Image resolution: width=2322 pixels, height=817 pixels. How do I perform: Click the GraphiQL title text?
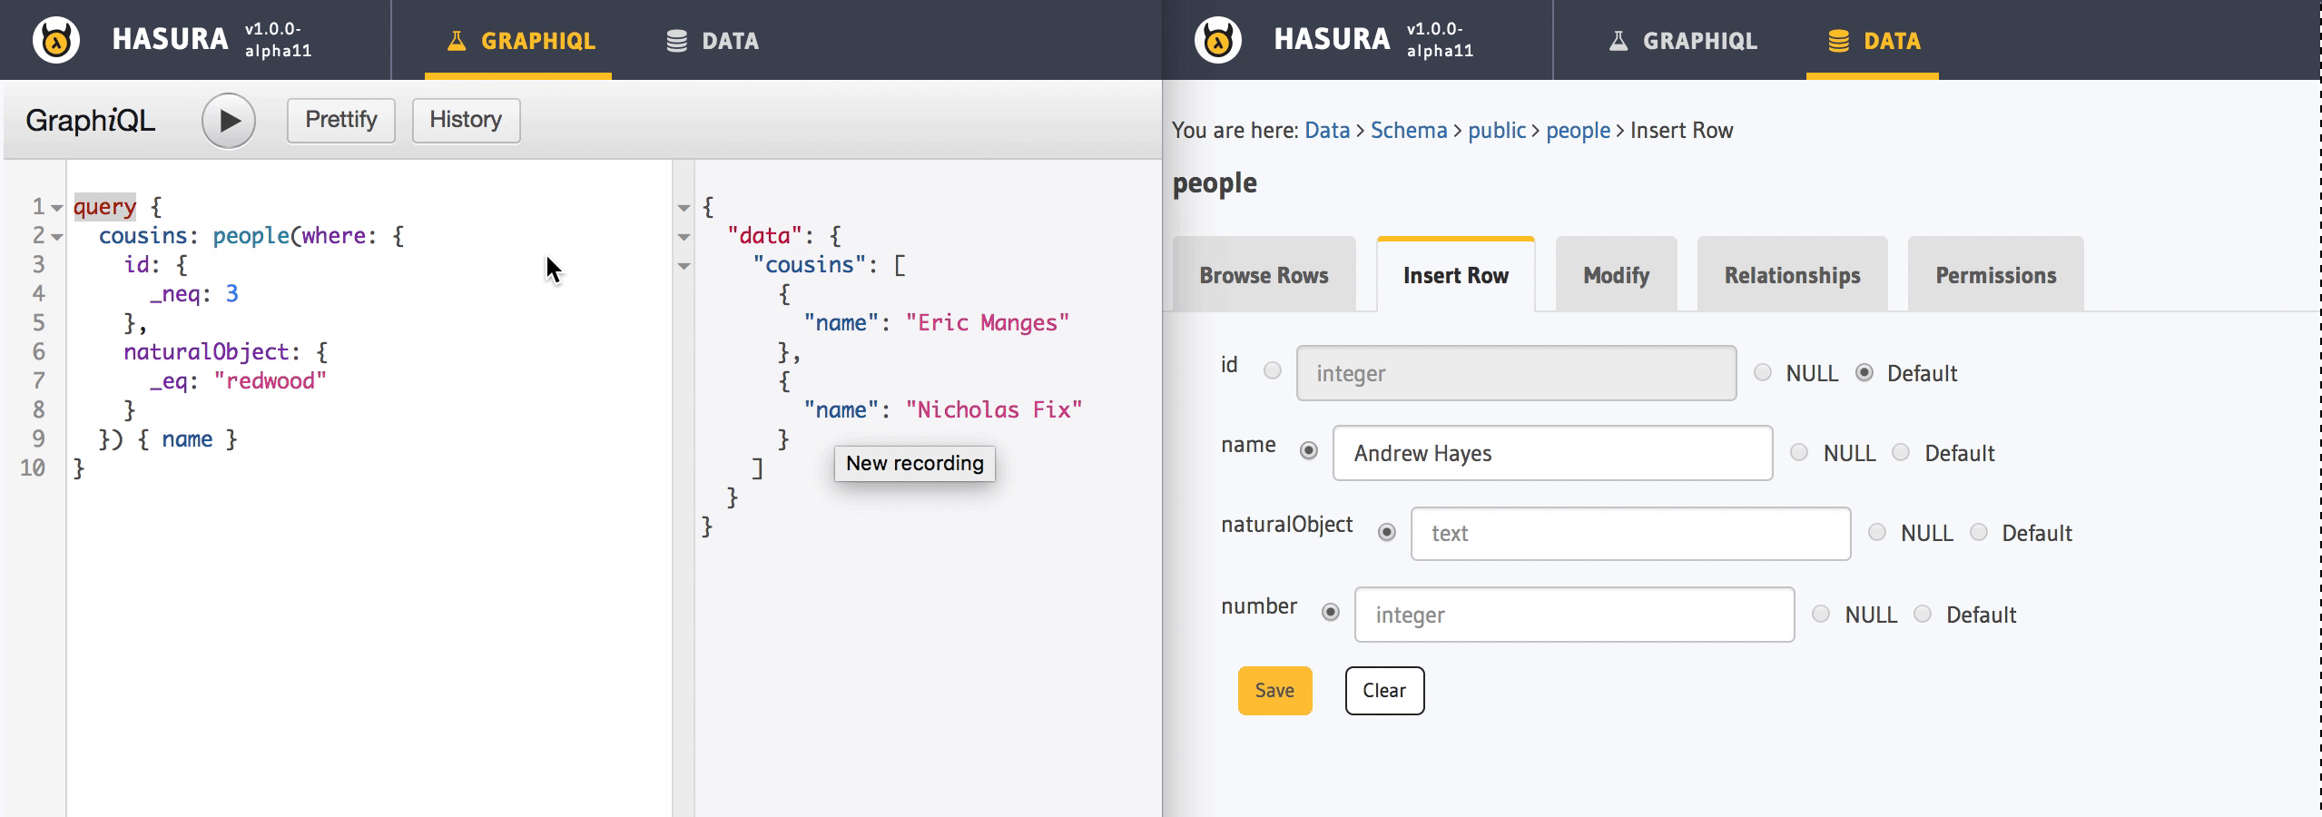[x=90, y=121]
